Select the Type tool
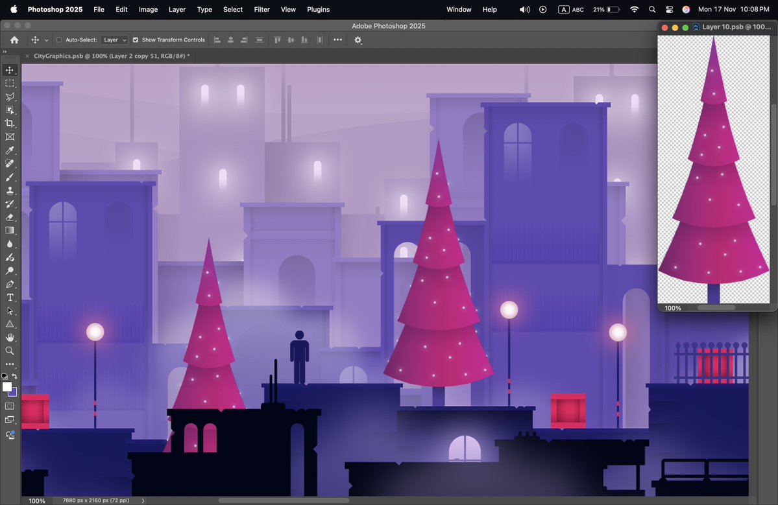Screen dimensions: 778x505 pyautogui.click(x=9, y=297)
